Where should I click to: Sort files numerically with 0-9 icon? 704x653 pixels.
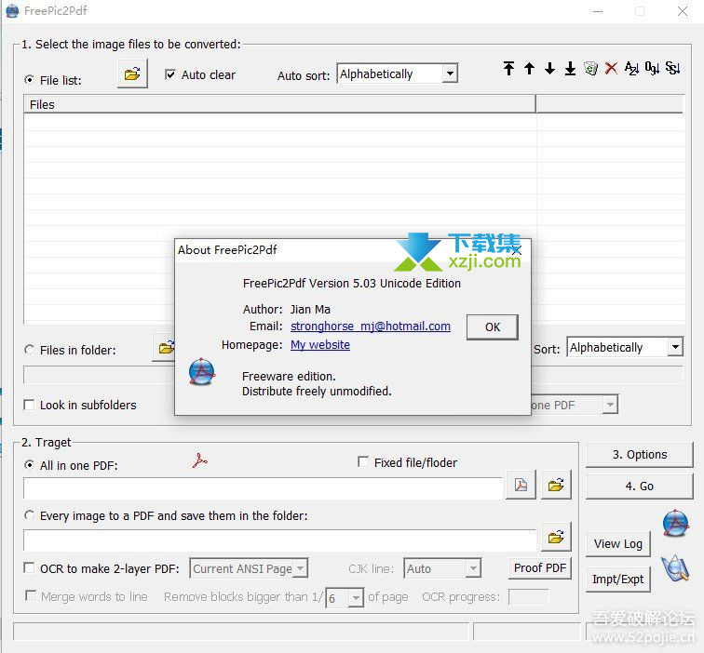[x=653, y=68]
